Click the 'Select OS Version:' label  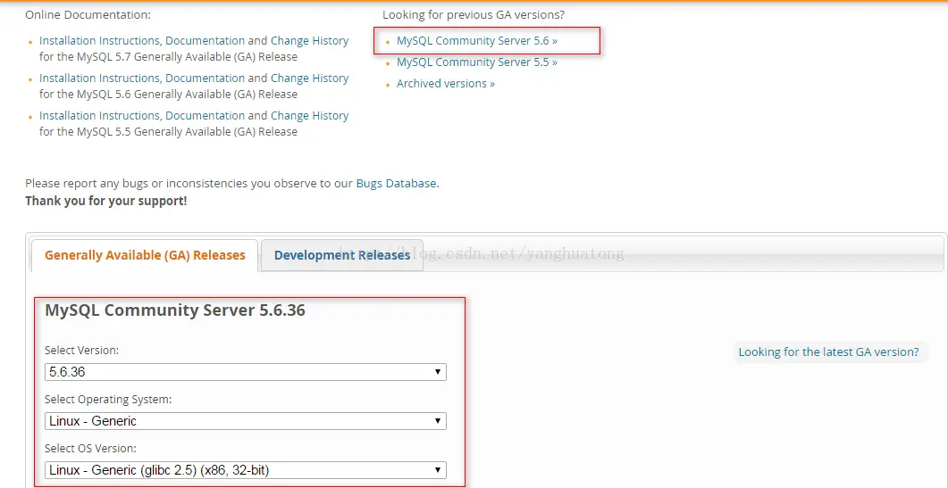[90, 448]
